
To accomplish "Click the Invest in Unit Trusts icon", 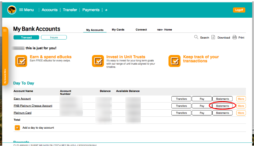I will click(98, 61).
